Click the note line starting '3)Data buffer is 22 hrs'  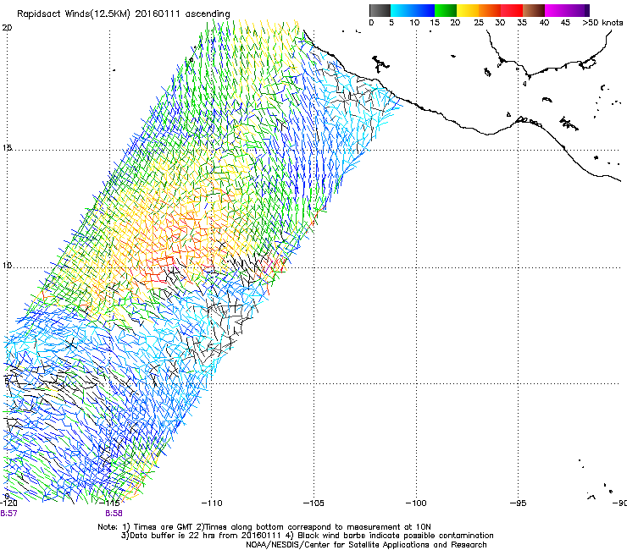point(307,536)
